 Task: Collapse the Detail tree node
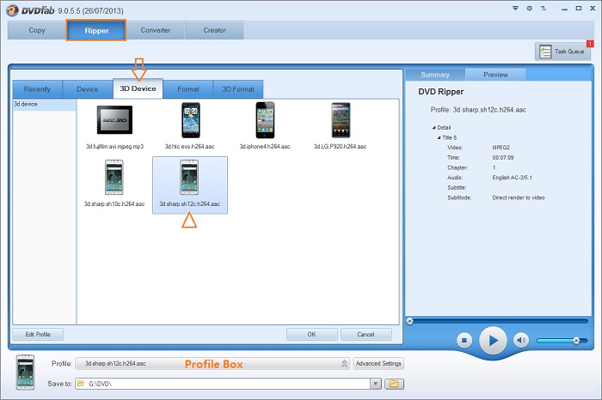click(x=433, y=128)
